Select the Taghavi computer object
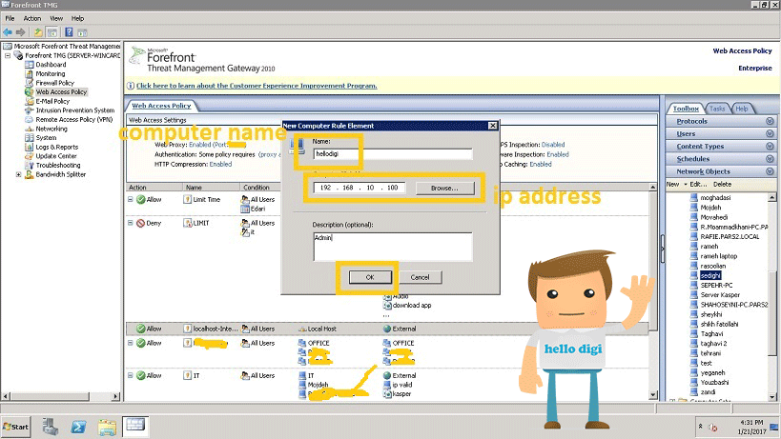Image resolution: width=781 pixels, height=439 pixels. (x=711, y=333)
